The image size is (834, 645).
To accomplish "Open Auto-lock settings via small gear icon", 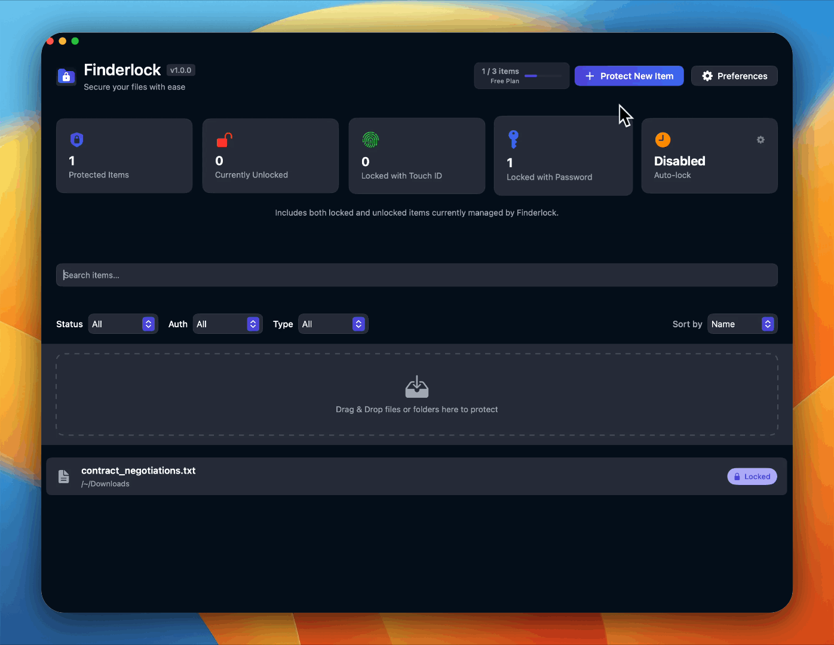I will 761,140.
